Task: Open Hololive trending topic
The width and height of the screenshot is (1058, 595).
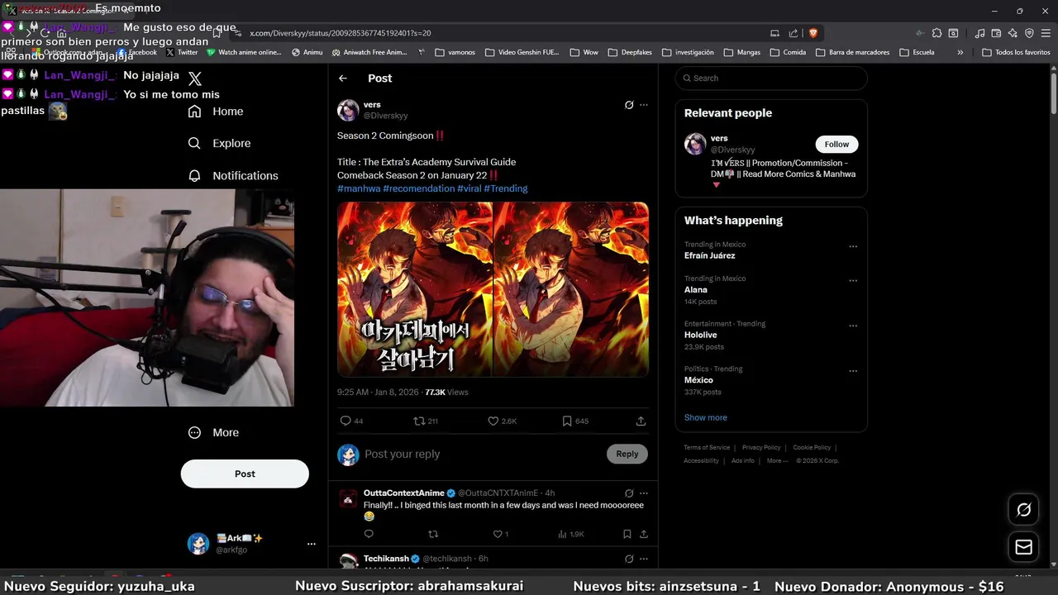Action: pos(700,335)
